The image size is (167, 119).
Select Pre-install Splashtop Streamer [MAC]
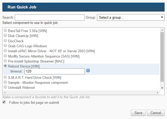[x=5, y=61]
